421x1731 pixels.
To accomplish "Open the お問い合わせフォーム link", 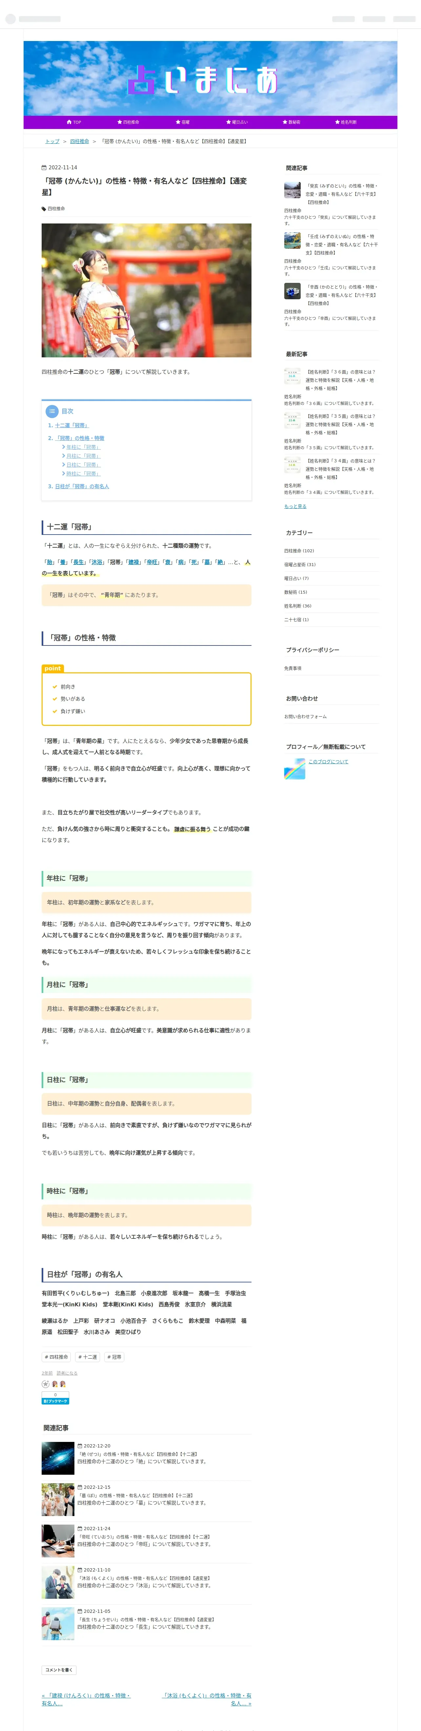I will [306, 717].
